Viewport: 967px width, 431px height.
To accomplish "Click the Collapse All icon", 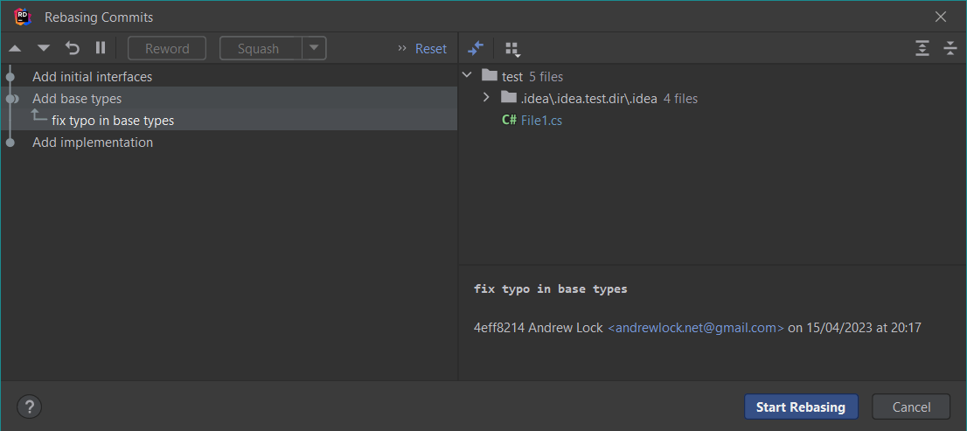I will pyautogui.click(x=950, y=48).
